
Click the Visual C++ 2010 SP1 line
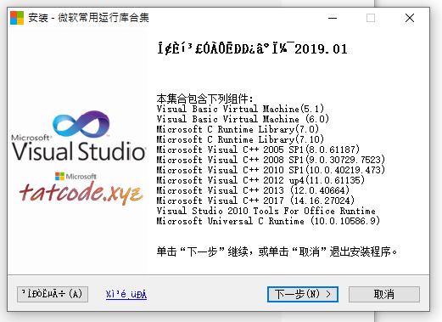coord(271,170)
